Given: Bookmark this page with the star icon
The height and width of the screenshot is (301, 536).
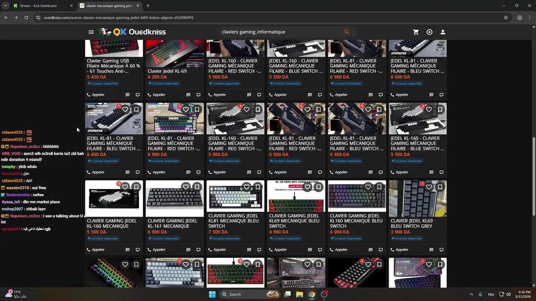Looking at the screenshot, I should pos(506,18).
